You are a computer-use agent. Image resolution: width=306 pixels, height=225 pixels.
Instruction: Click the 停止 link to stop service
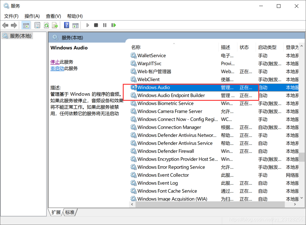[x=55, y=62]
